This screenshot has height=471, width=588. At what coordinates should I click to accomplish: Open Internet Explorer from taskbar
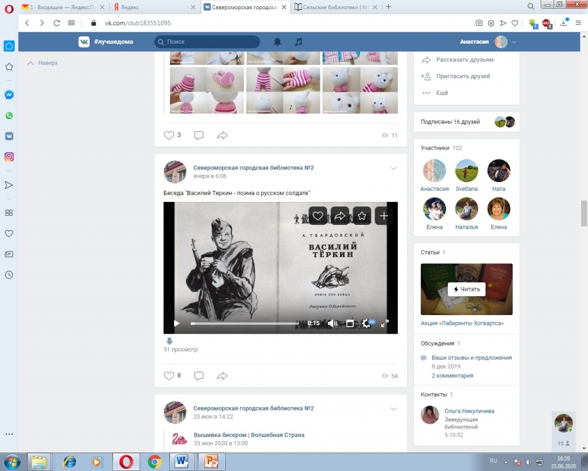[x=69, y=462]
